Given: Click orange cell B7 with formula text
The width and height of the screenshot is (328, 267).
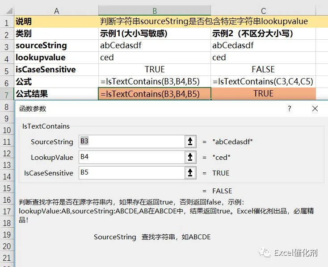Looking at the screenshot, I should [155, 94].
